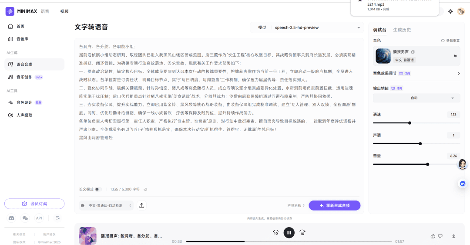The width and height of the screenshot is (470, 245).
Task: Expand the 音色效果调节 section
Action: 458,74
